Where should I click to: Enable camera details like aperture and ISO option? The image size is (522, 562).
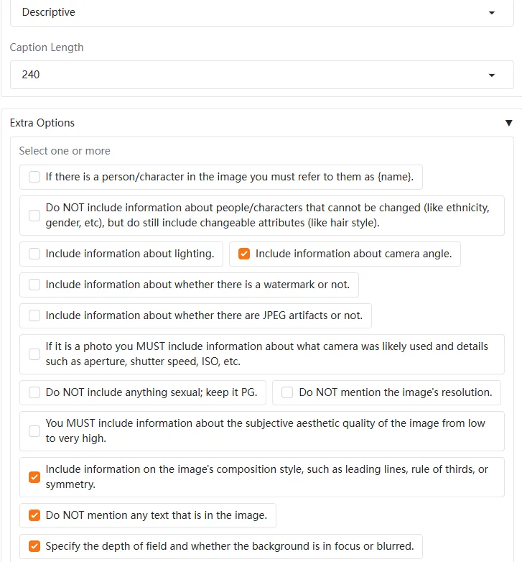point(34,354)
